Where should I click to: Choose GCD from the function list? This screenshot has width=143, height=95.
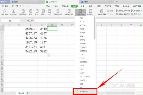[82, 84]
